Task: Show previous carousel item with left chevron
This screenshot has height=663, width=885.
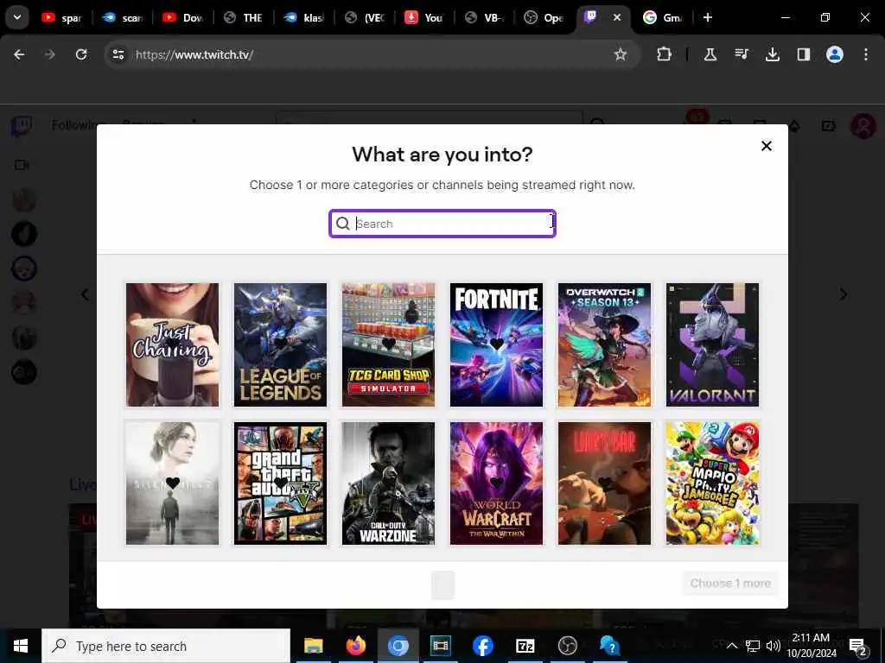Action: (x=85, y=294)
